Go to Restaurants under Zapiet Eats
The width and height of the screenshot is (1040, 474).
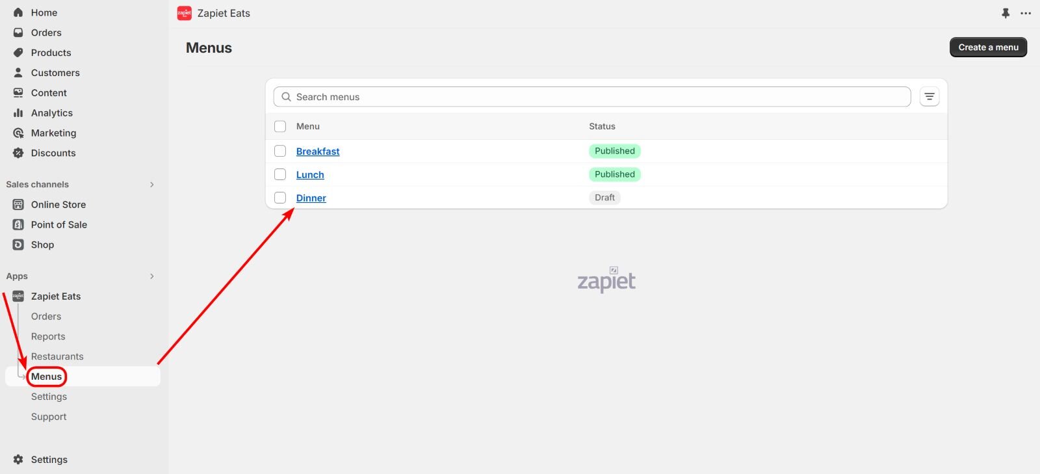point(57,356)
